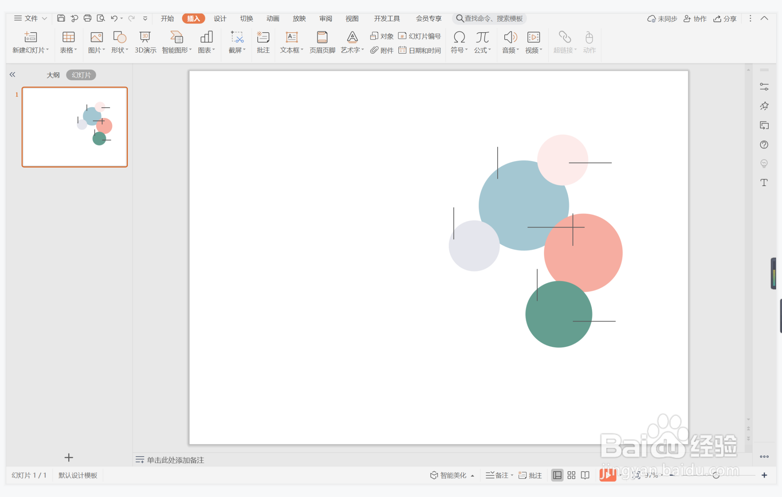Viewport: 782px width, 497px height.
Task: Insert 幻灯片编号 slide number
Action: 420,36
